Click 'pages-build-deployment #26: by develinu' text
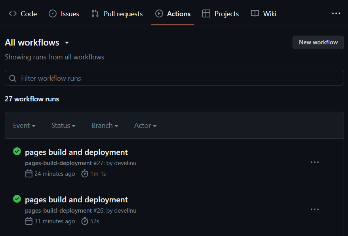348x236 pixels. coord(80,211)
